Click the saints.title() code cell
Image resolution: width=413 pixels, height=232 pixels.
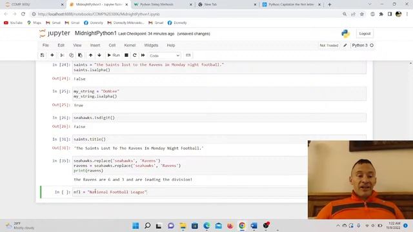pos(219,139)
